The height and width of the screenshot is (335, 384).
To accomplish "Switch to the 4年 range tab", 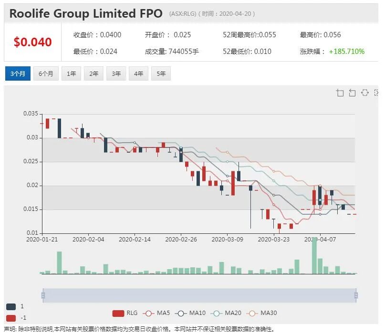I will click(139, 73).
